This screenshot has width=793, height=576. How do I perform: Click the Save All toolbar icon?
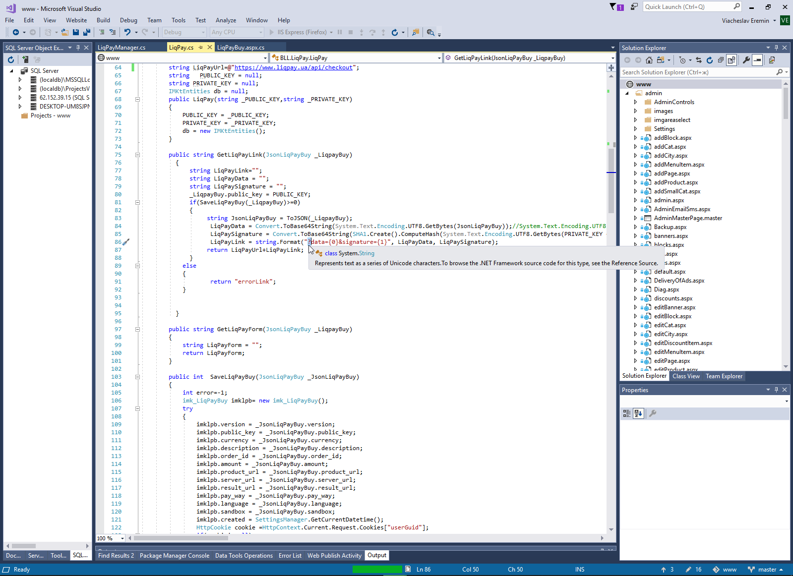coord(86,32)
